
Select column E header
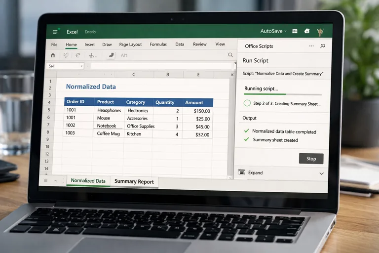198,75
